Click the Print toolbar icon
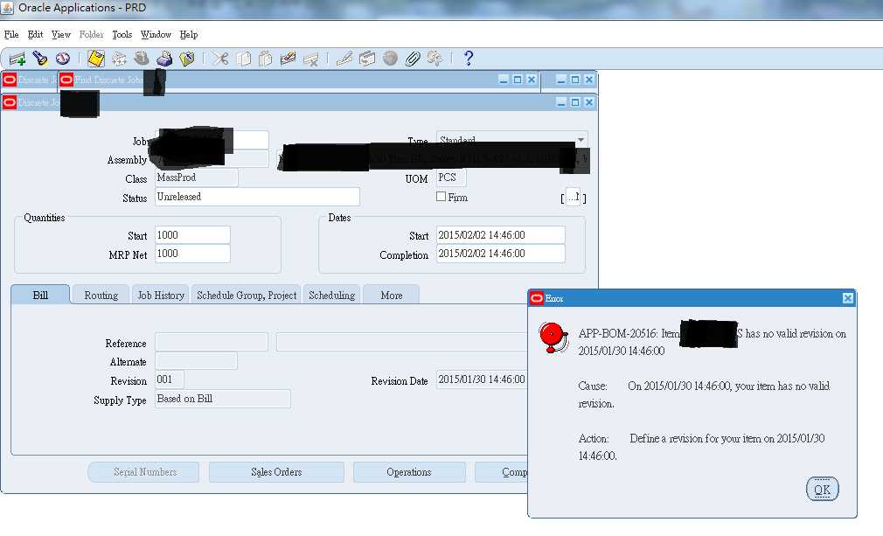 pos(163,59)
